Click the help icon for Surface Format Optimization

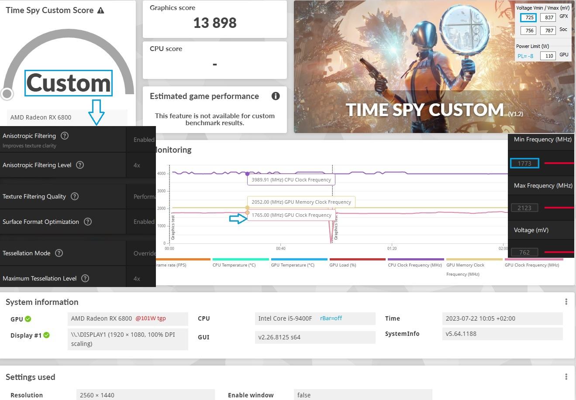(88, 222)
